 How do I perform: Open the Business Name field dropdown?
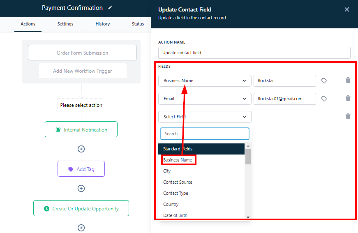pyautogui.click(x=204, y=81)
